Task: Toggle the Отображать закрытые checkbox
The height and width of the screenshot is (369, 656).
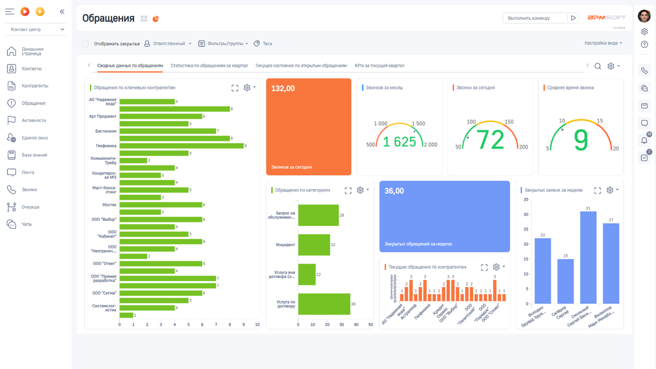Action: 85,44
